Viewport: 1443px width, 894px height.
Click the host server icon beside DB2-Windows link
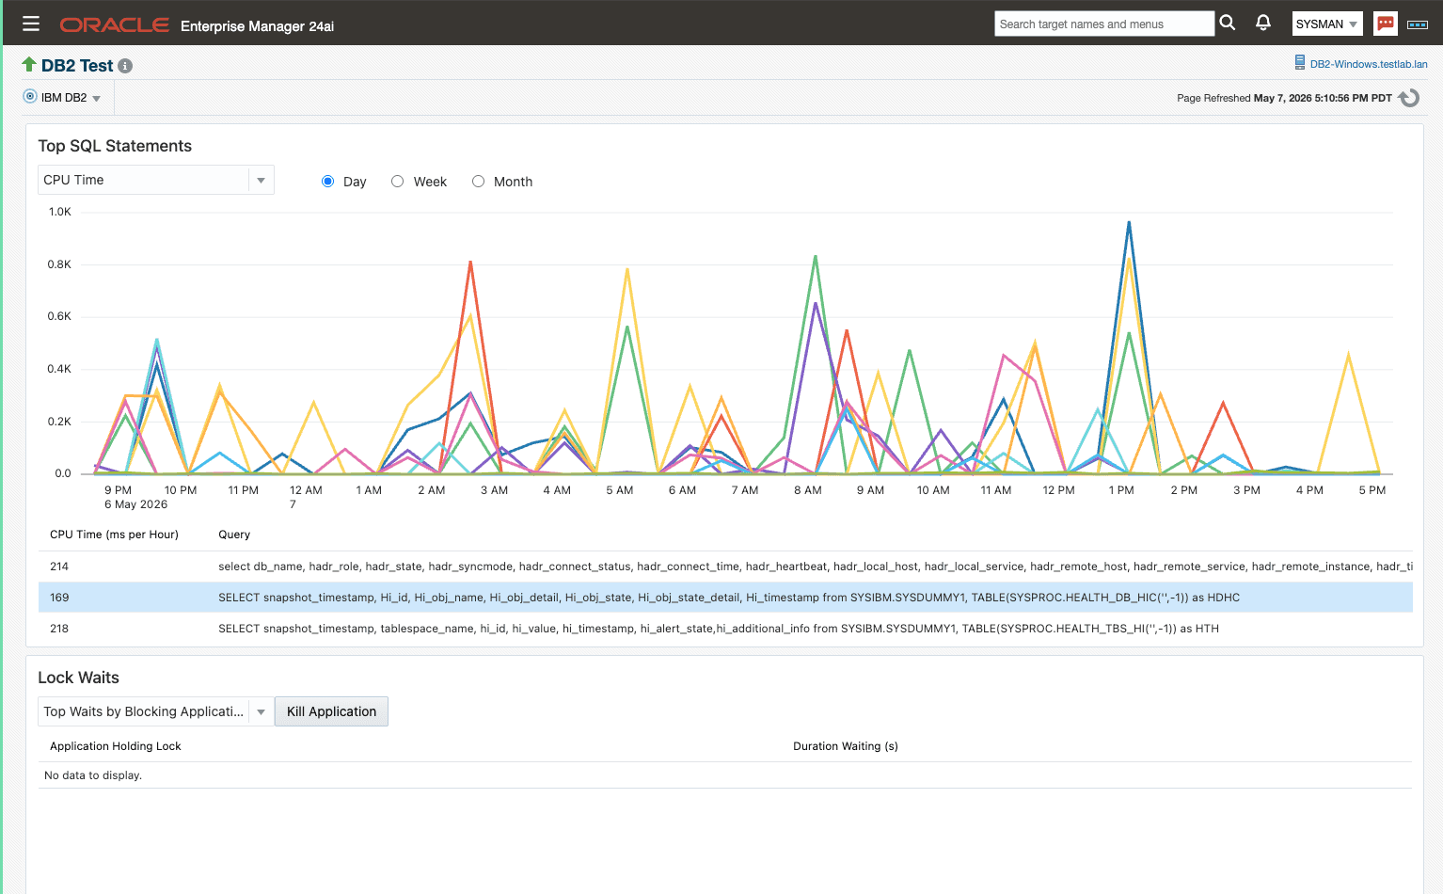(x=1300, y=63)
